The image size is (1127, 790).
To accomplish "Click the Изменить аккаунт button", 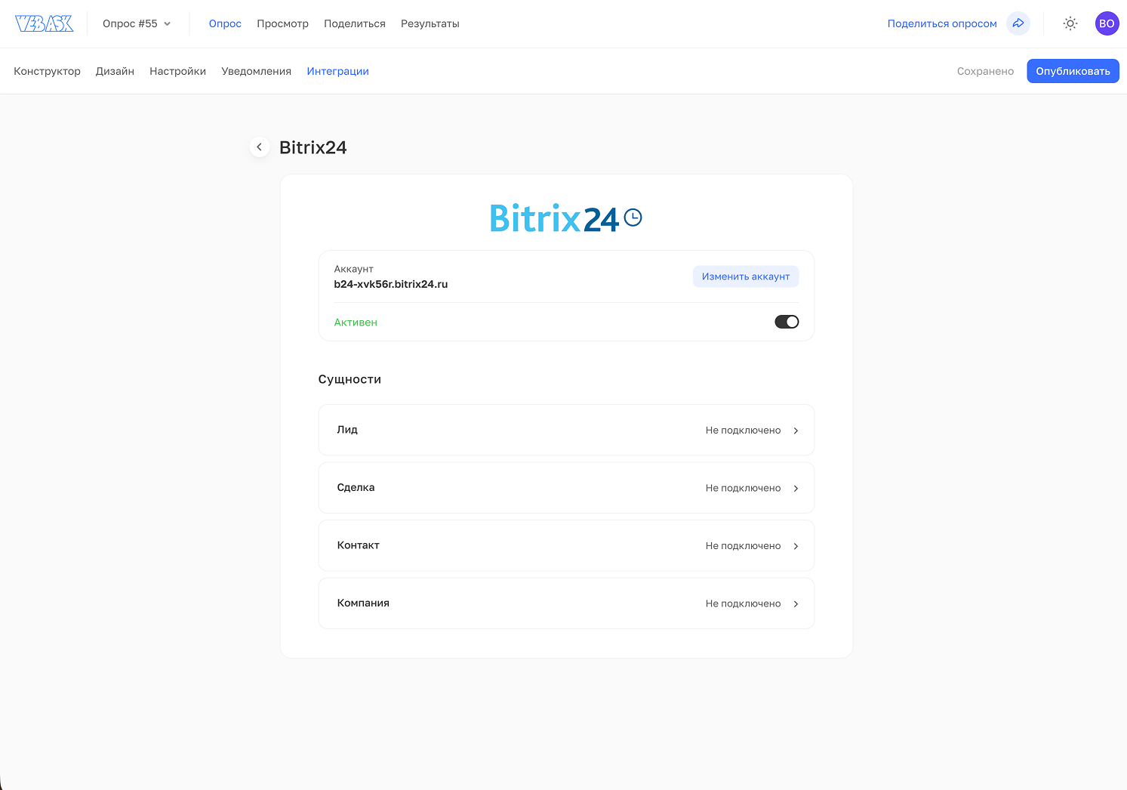I will 746,276.
